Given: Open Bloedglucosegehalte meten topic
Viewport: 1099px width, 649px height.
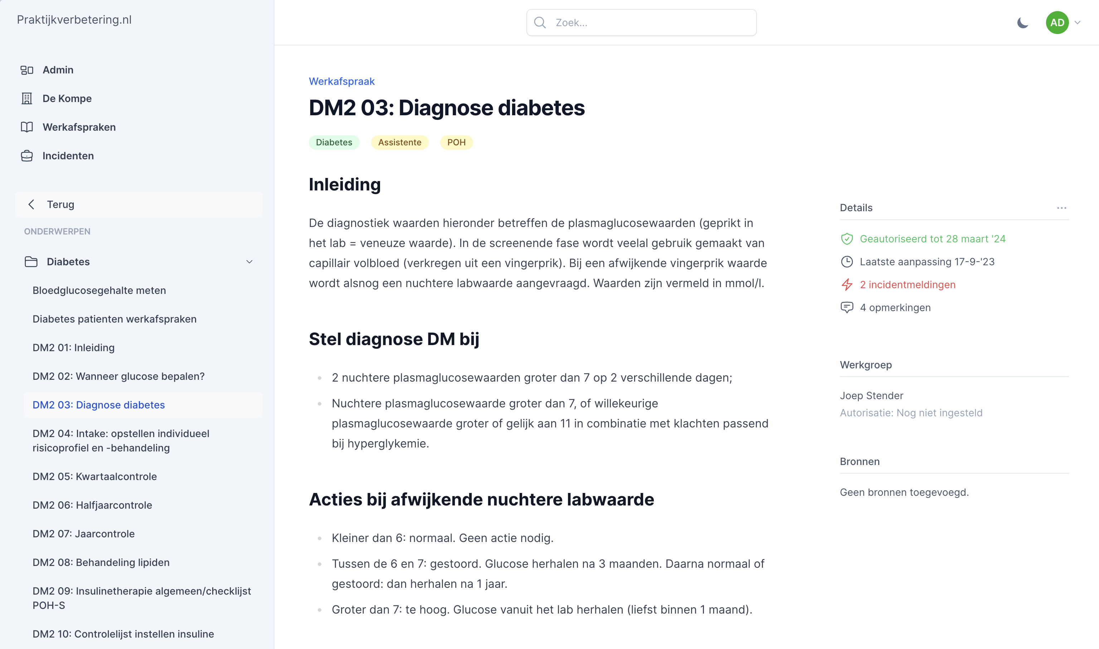Looking at the screenshot, I should point(99,290).
